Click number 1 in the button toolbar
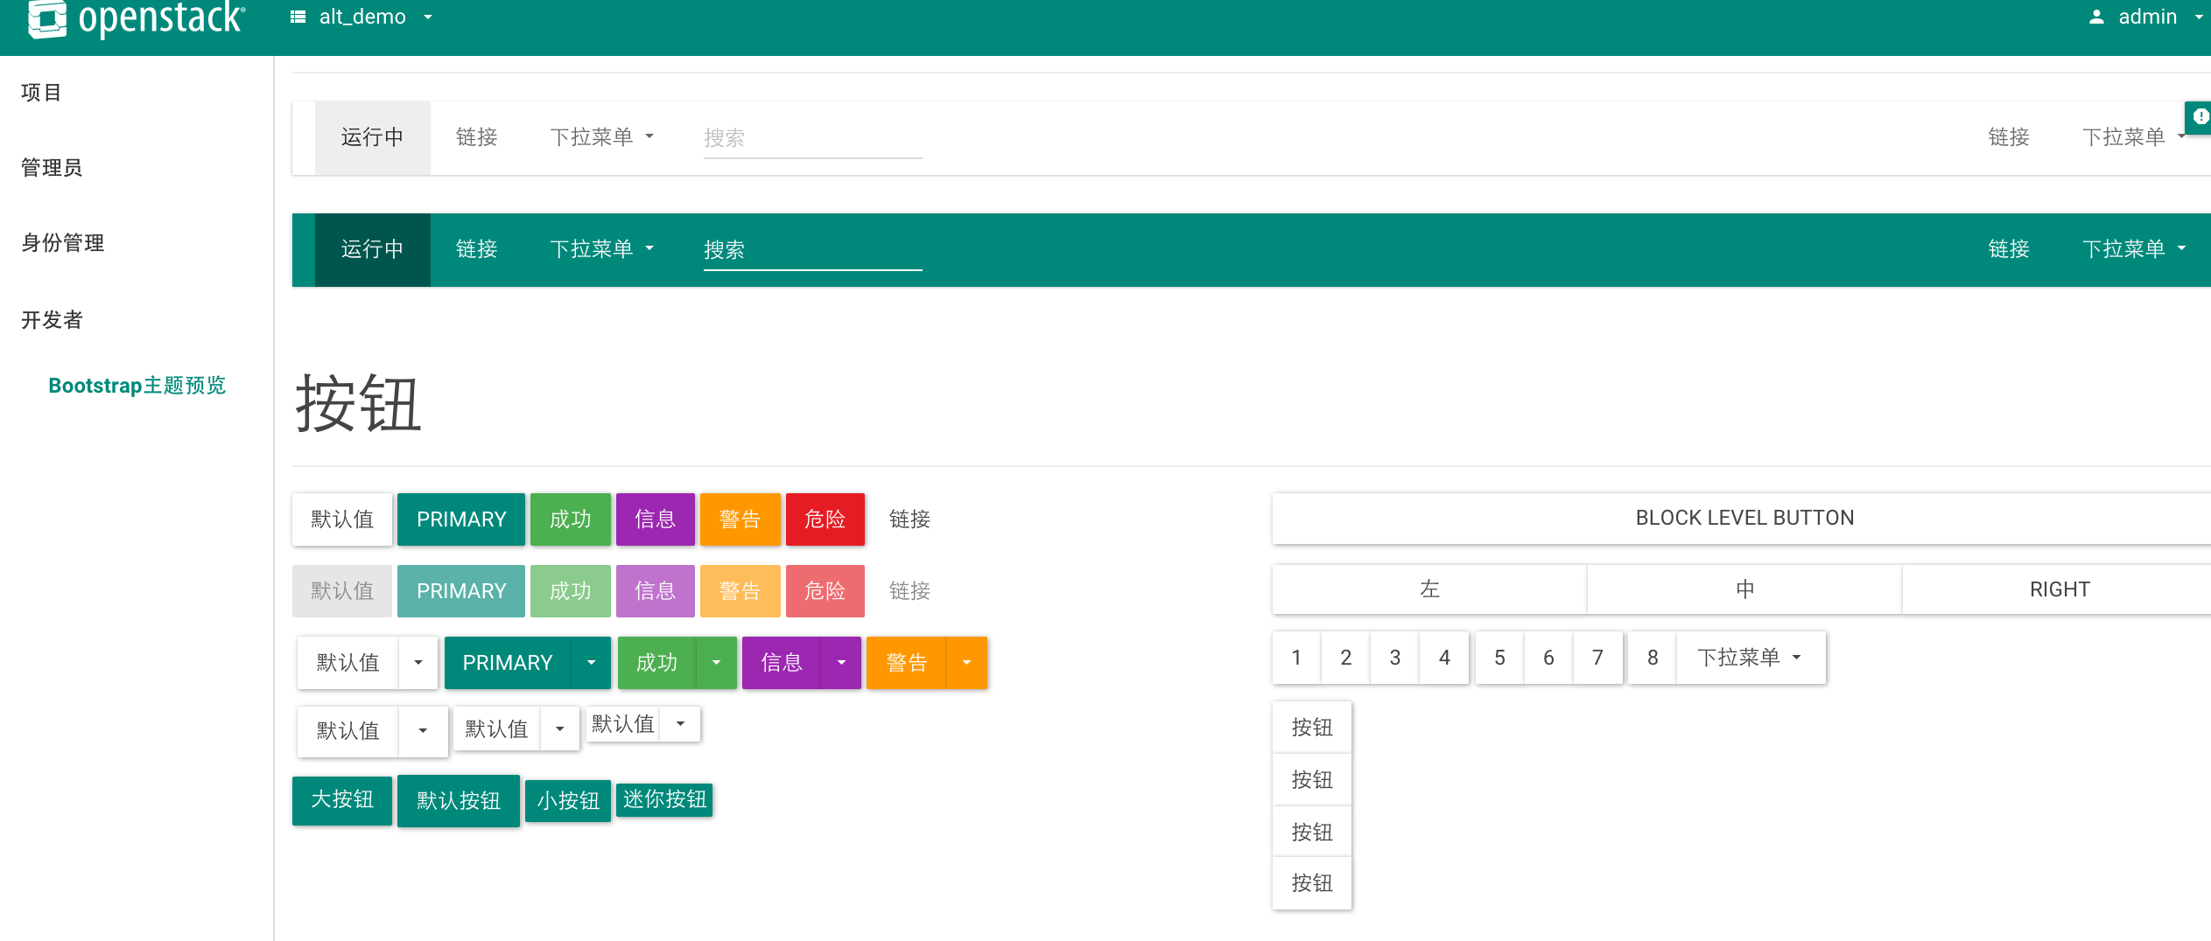Viewport: 2211px width, 941px height. [1296, 658]
